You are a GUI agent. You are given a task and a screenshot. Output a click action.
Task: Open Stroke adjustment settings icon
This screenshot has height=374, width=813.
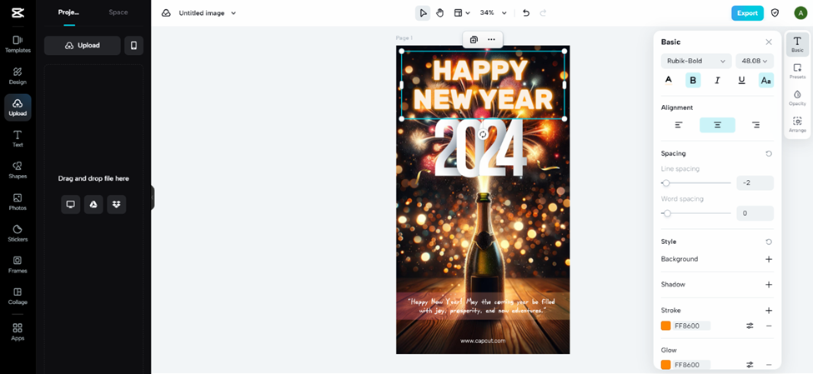750,326
